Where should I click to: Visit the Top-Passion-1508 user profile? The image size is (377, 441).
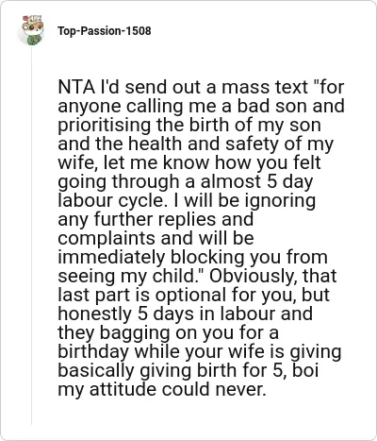105,31
